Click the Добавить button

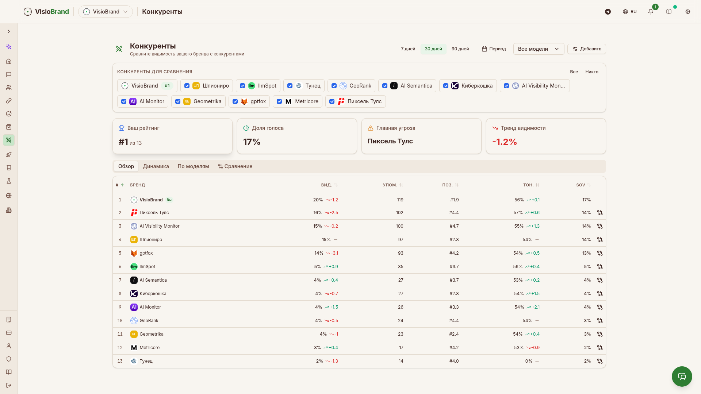pos(586,49)
